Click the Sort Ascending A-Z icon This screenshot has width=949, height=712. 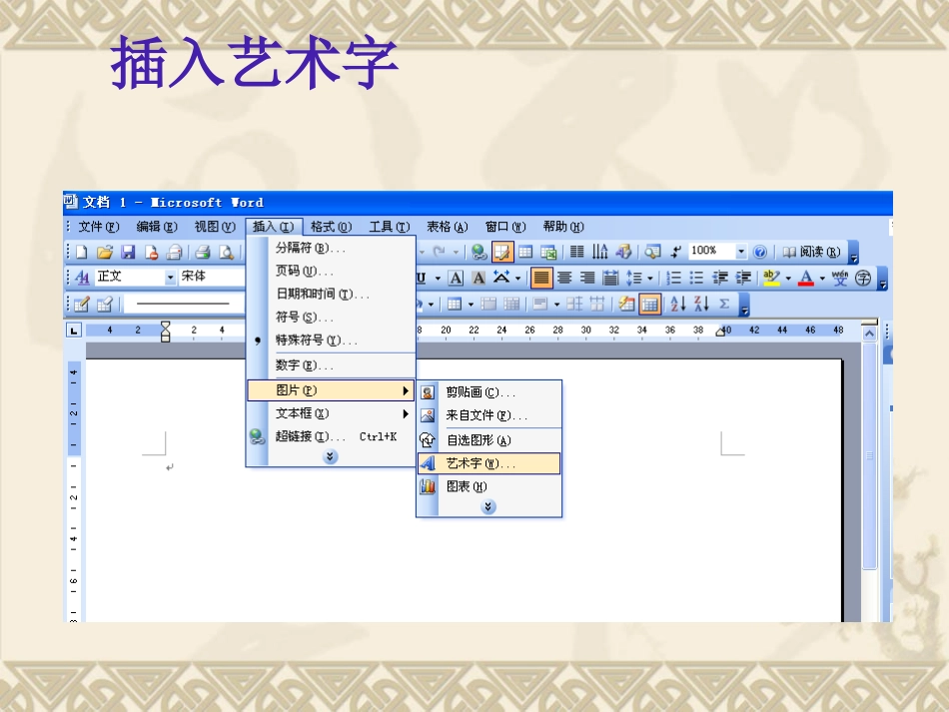pyautogui.click(x=678, y=304)
